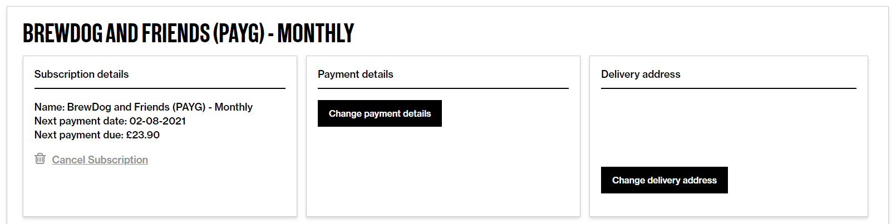Open the Cancel Subscription link
Image resolution: width=896 pixels, height=224 pixels.
(x=100, y=160)
